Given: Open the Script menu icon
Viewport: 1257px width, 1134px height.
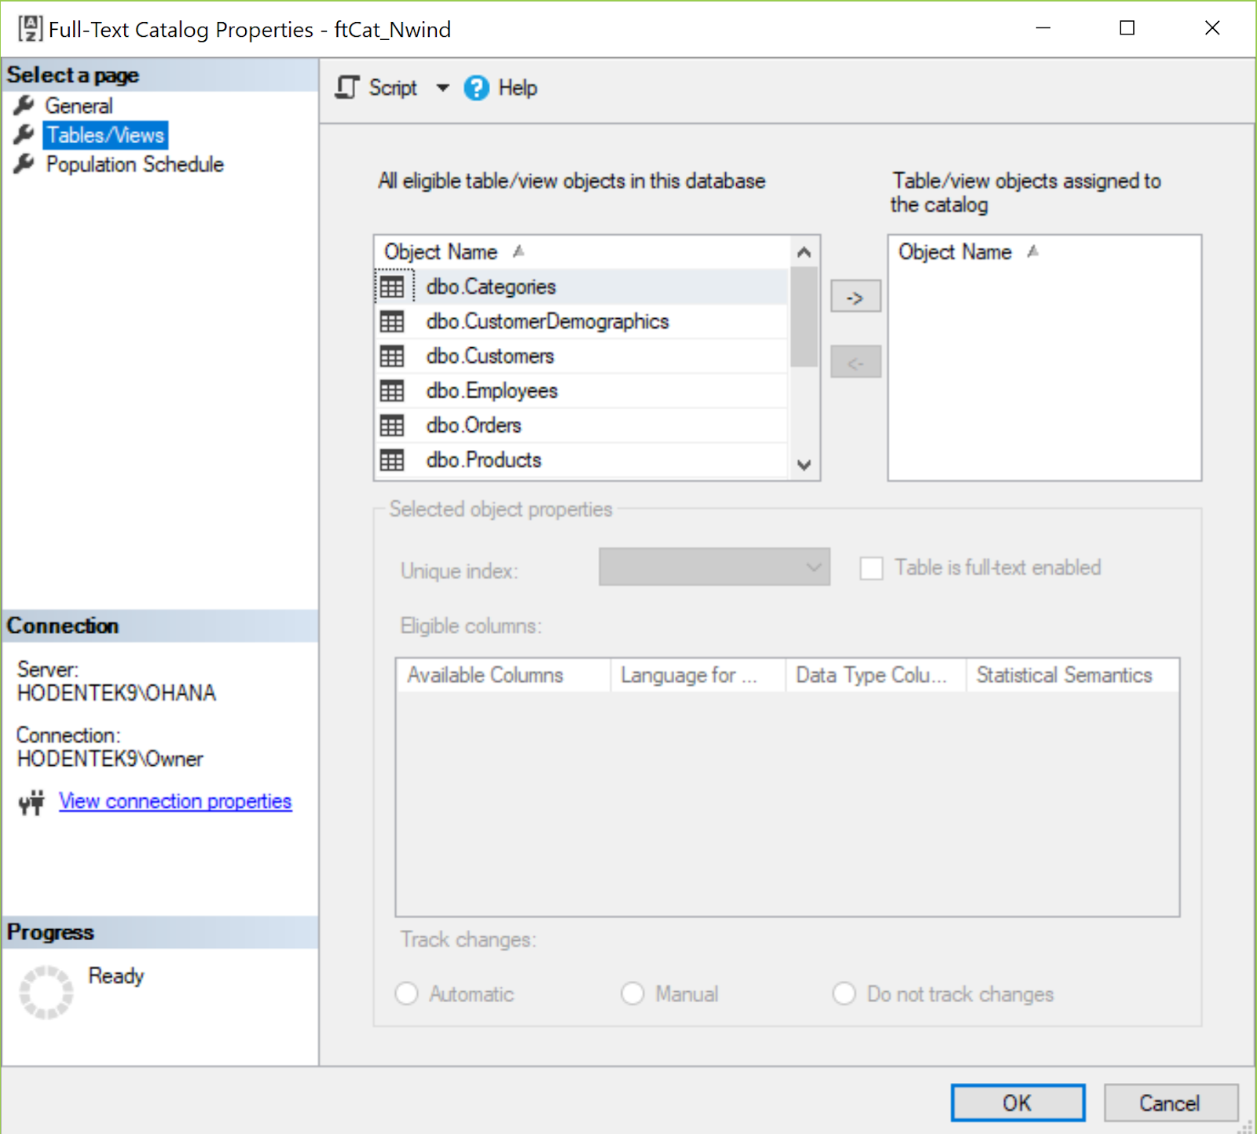Looking at the screenshot, I should 346,88.
